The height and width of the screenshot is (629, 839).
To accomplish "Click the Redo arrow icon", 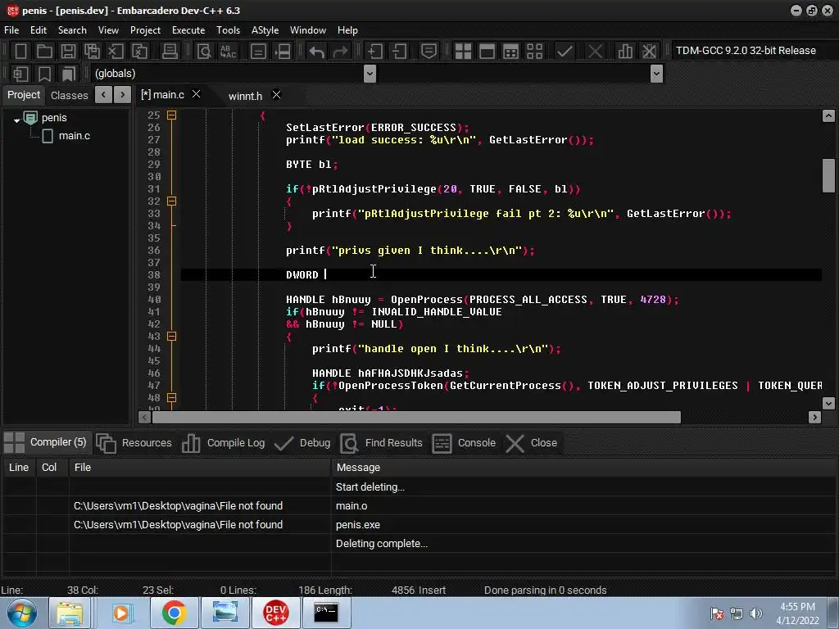I will (340, 52).
